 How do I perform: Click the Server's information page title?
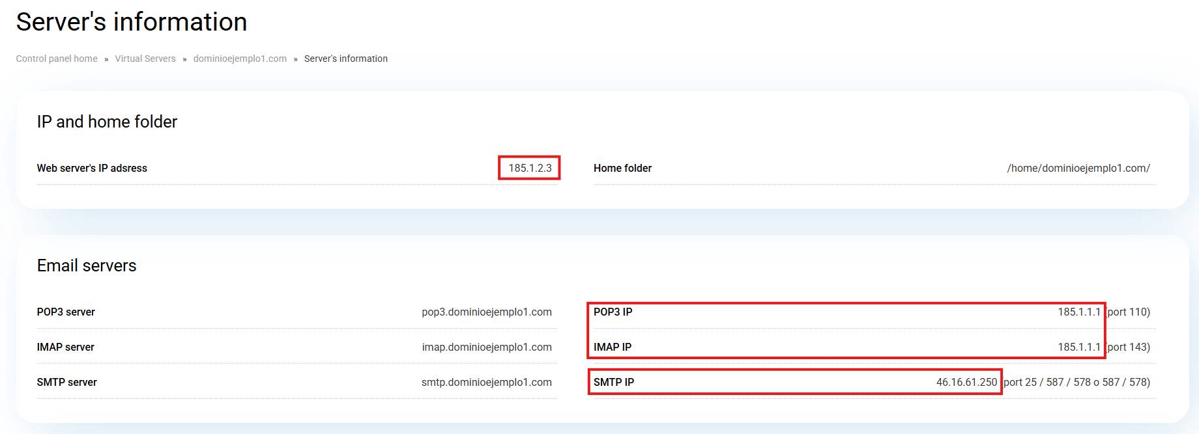(132, 22)
